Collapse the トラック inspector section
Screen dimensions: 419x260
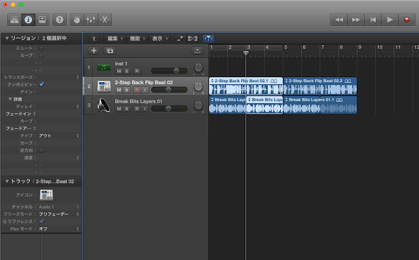pos(7,182)
